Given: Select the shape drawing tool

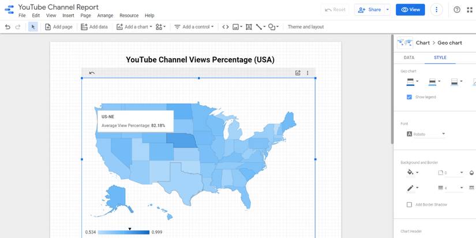Looking at the screenshot, I should 273,27.
